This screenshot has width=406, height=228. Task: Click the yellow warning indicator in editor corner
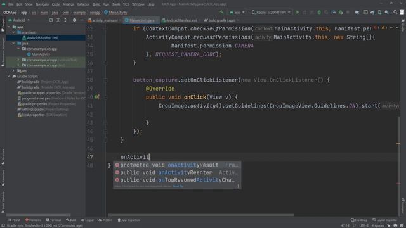click(384, 28)
